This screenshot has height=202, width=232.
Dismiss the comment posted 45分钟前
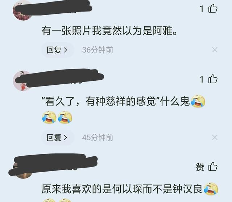[215, 138]
